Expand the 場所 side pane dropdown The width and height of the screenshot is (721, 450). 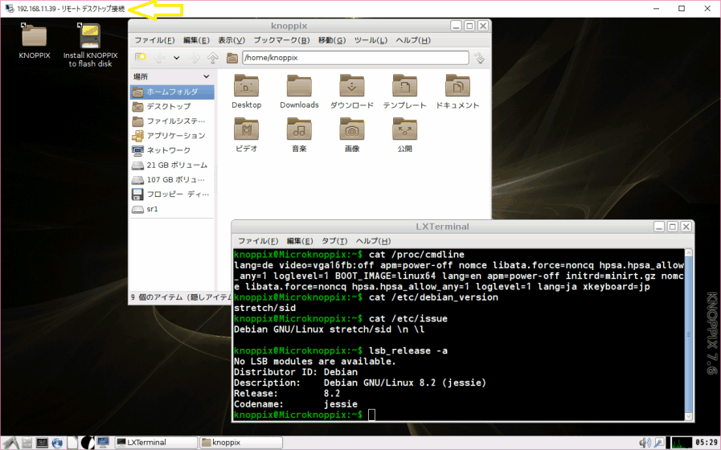(206, 76)
